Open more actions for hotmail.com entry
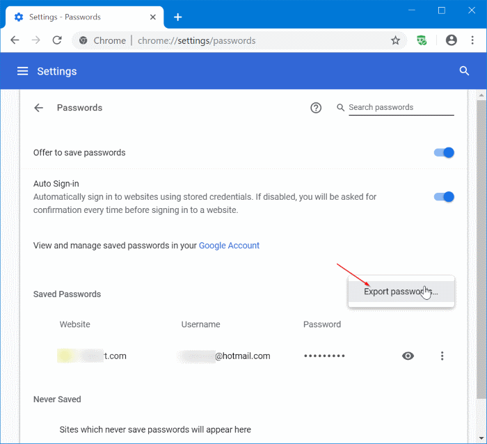Viewport: 487px width, 444px height. pos(442,356)
